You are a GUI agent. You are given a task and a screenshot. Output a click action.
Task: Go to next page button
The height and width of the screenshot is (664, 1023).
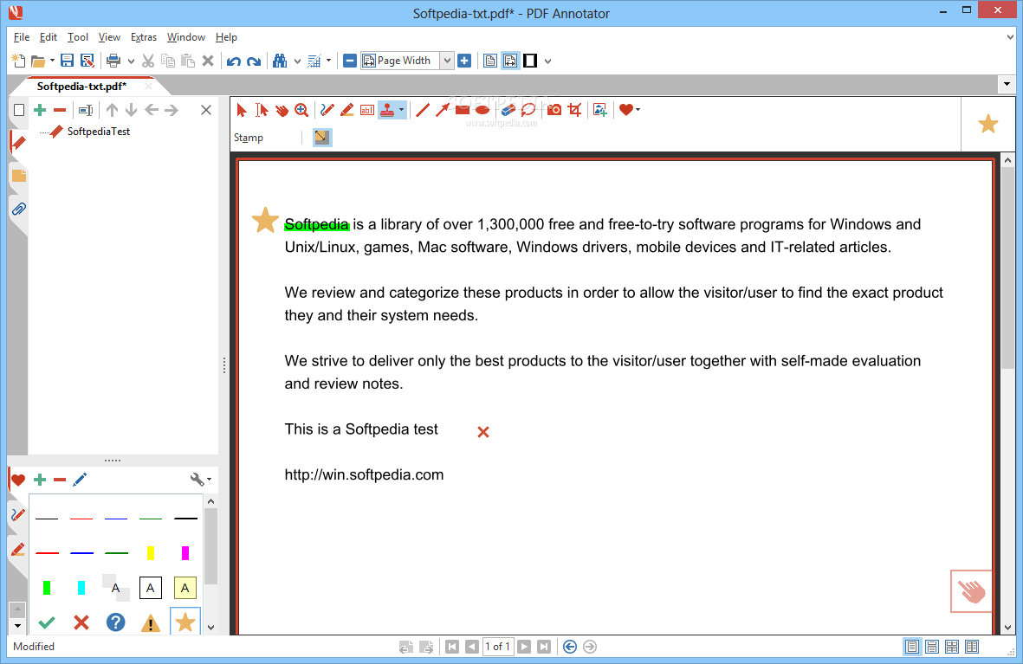(524, 647)
